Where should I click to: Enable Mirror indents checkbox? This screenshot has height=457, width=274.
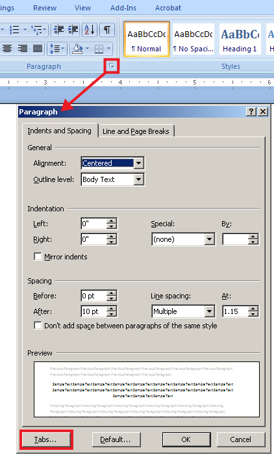(38, 257)
